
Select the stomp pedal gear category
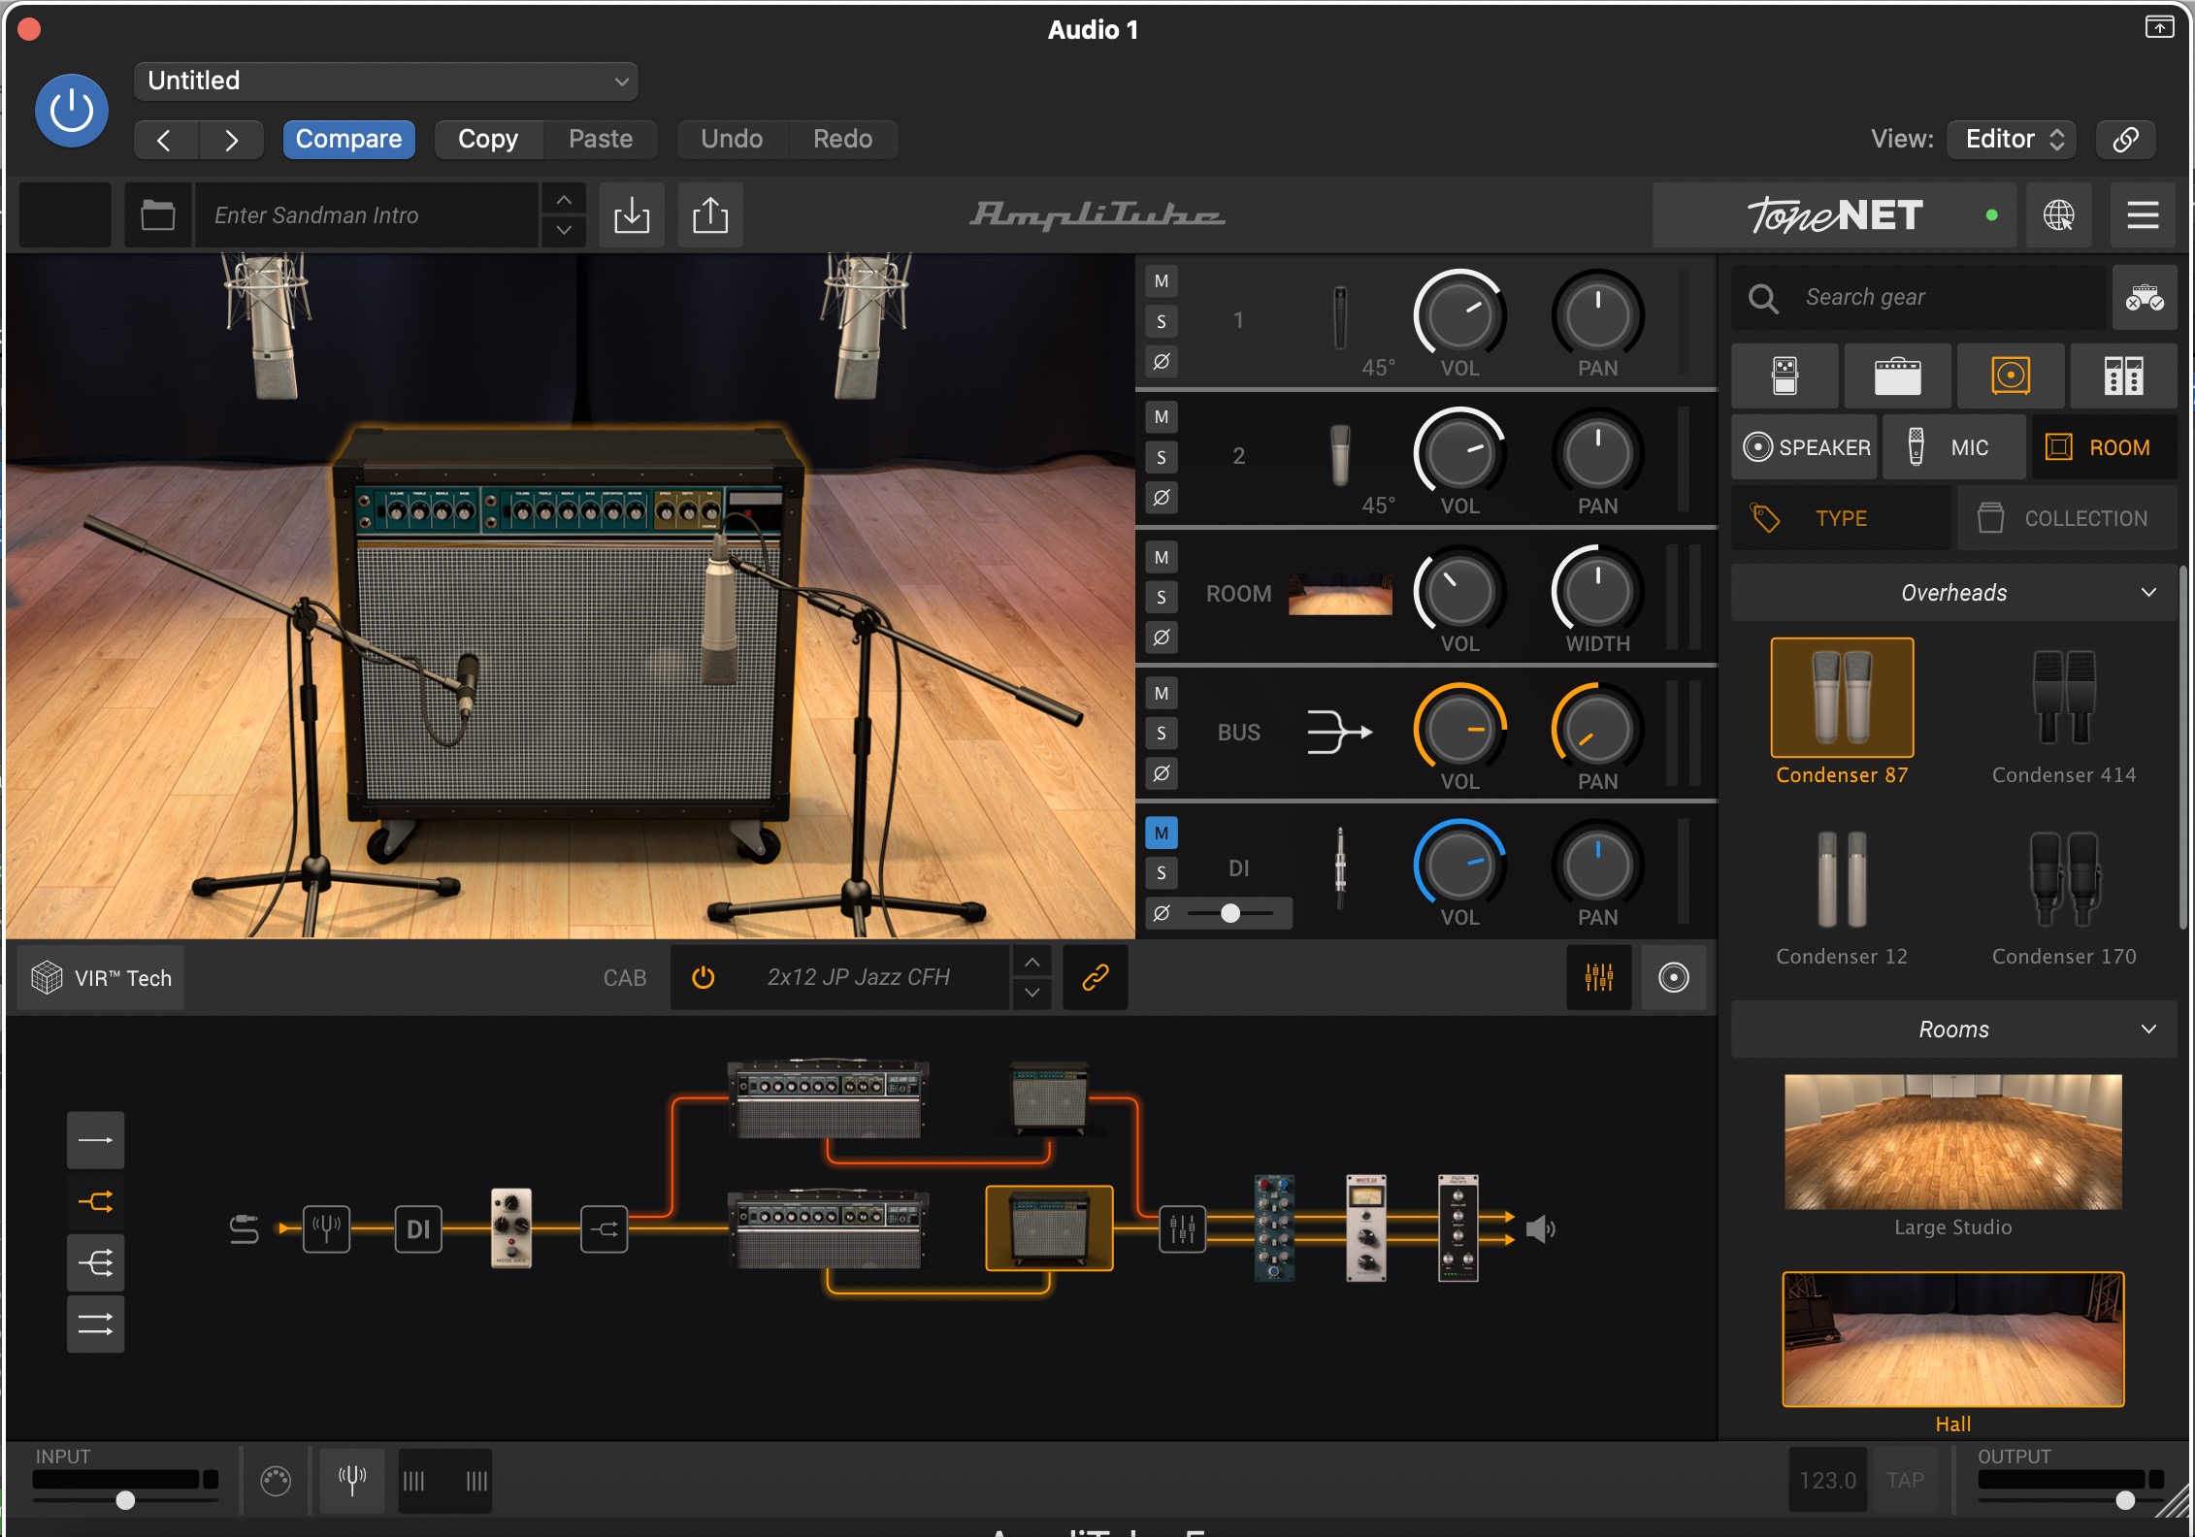click(1785, 376)
